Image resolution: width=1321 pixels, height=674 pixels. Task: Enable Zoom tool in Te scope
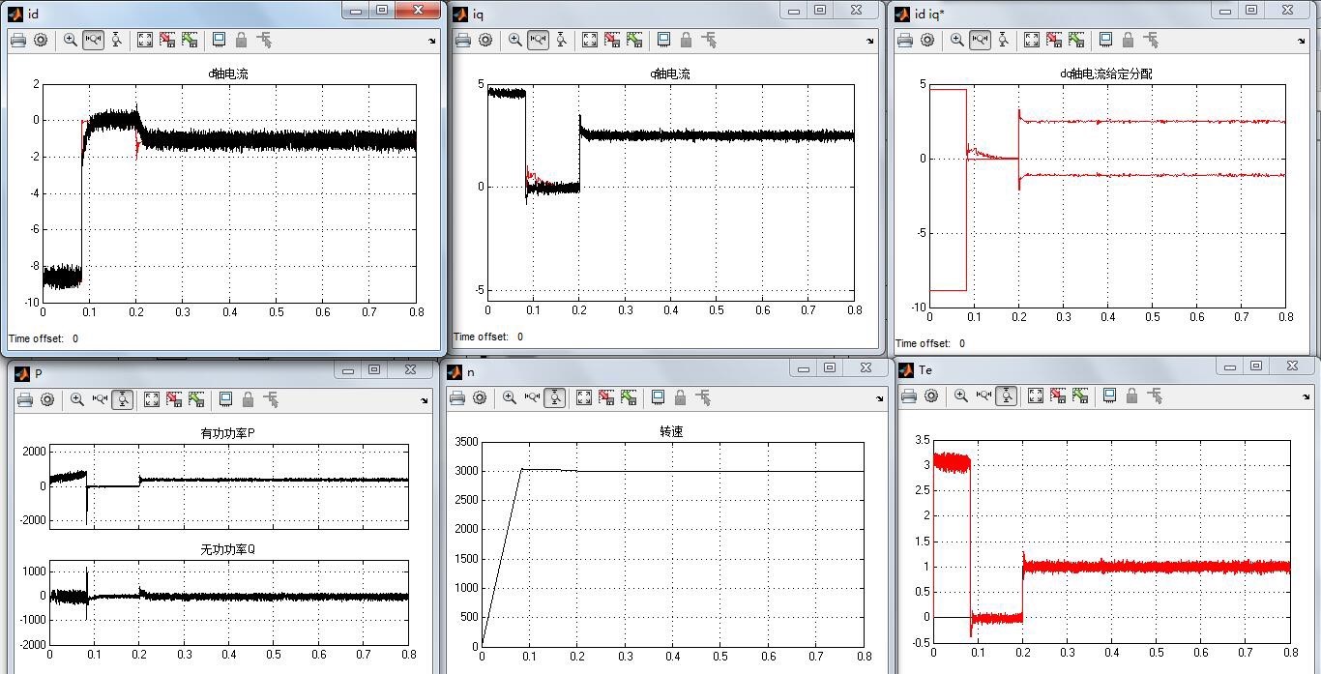960,396
